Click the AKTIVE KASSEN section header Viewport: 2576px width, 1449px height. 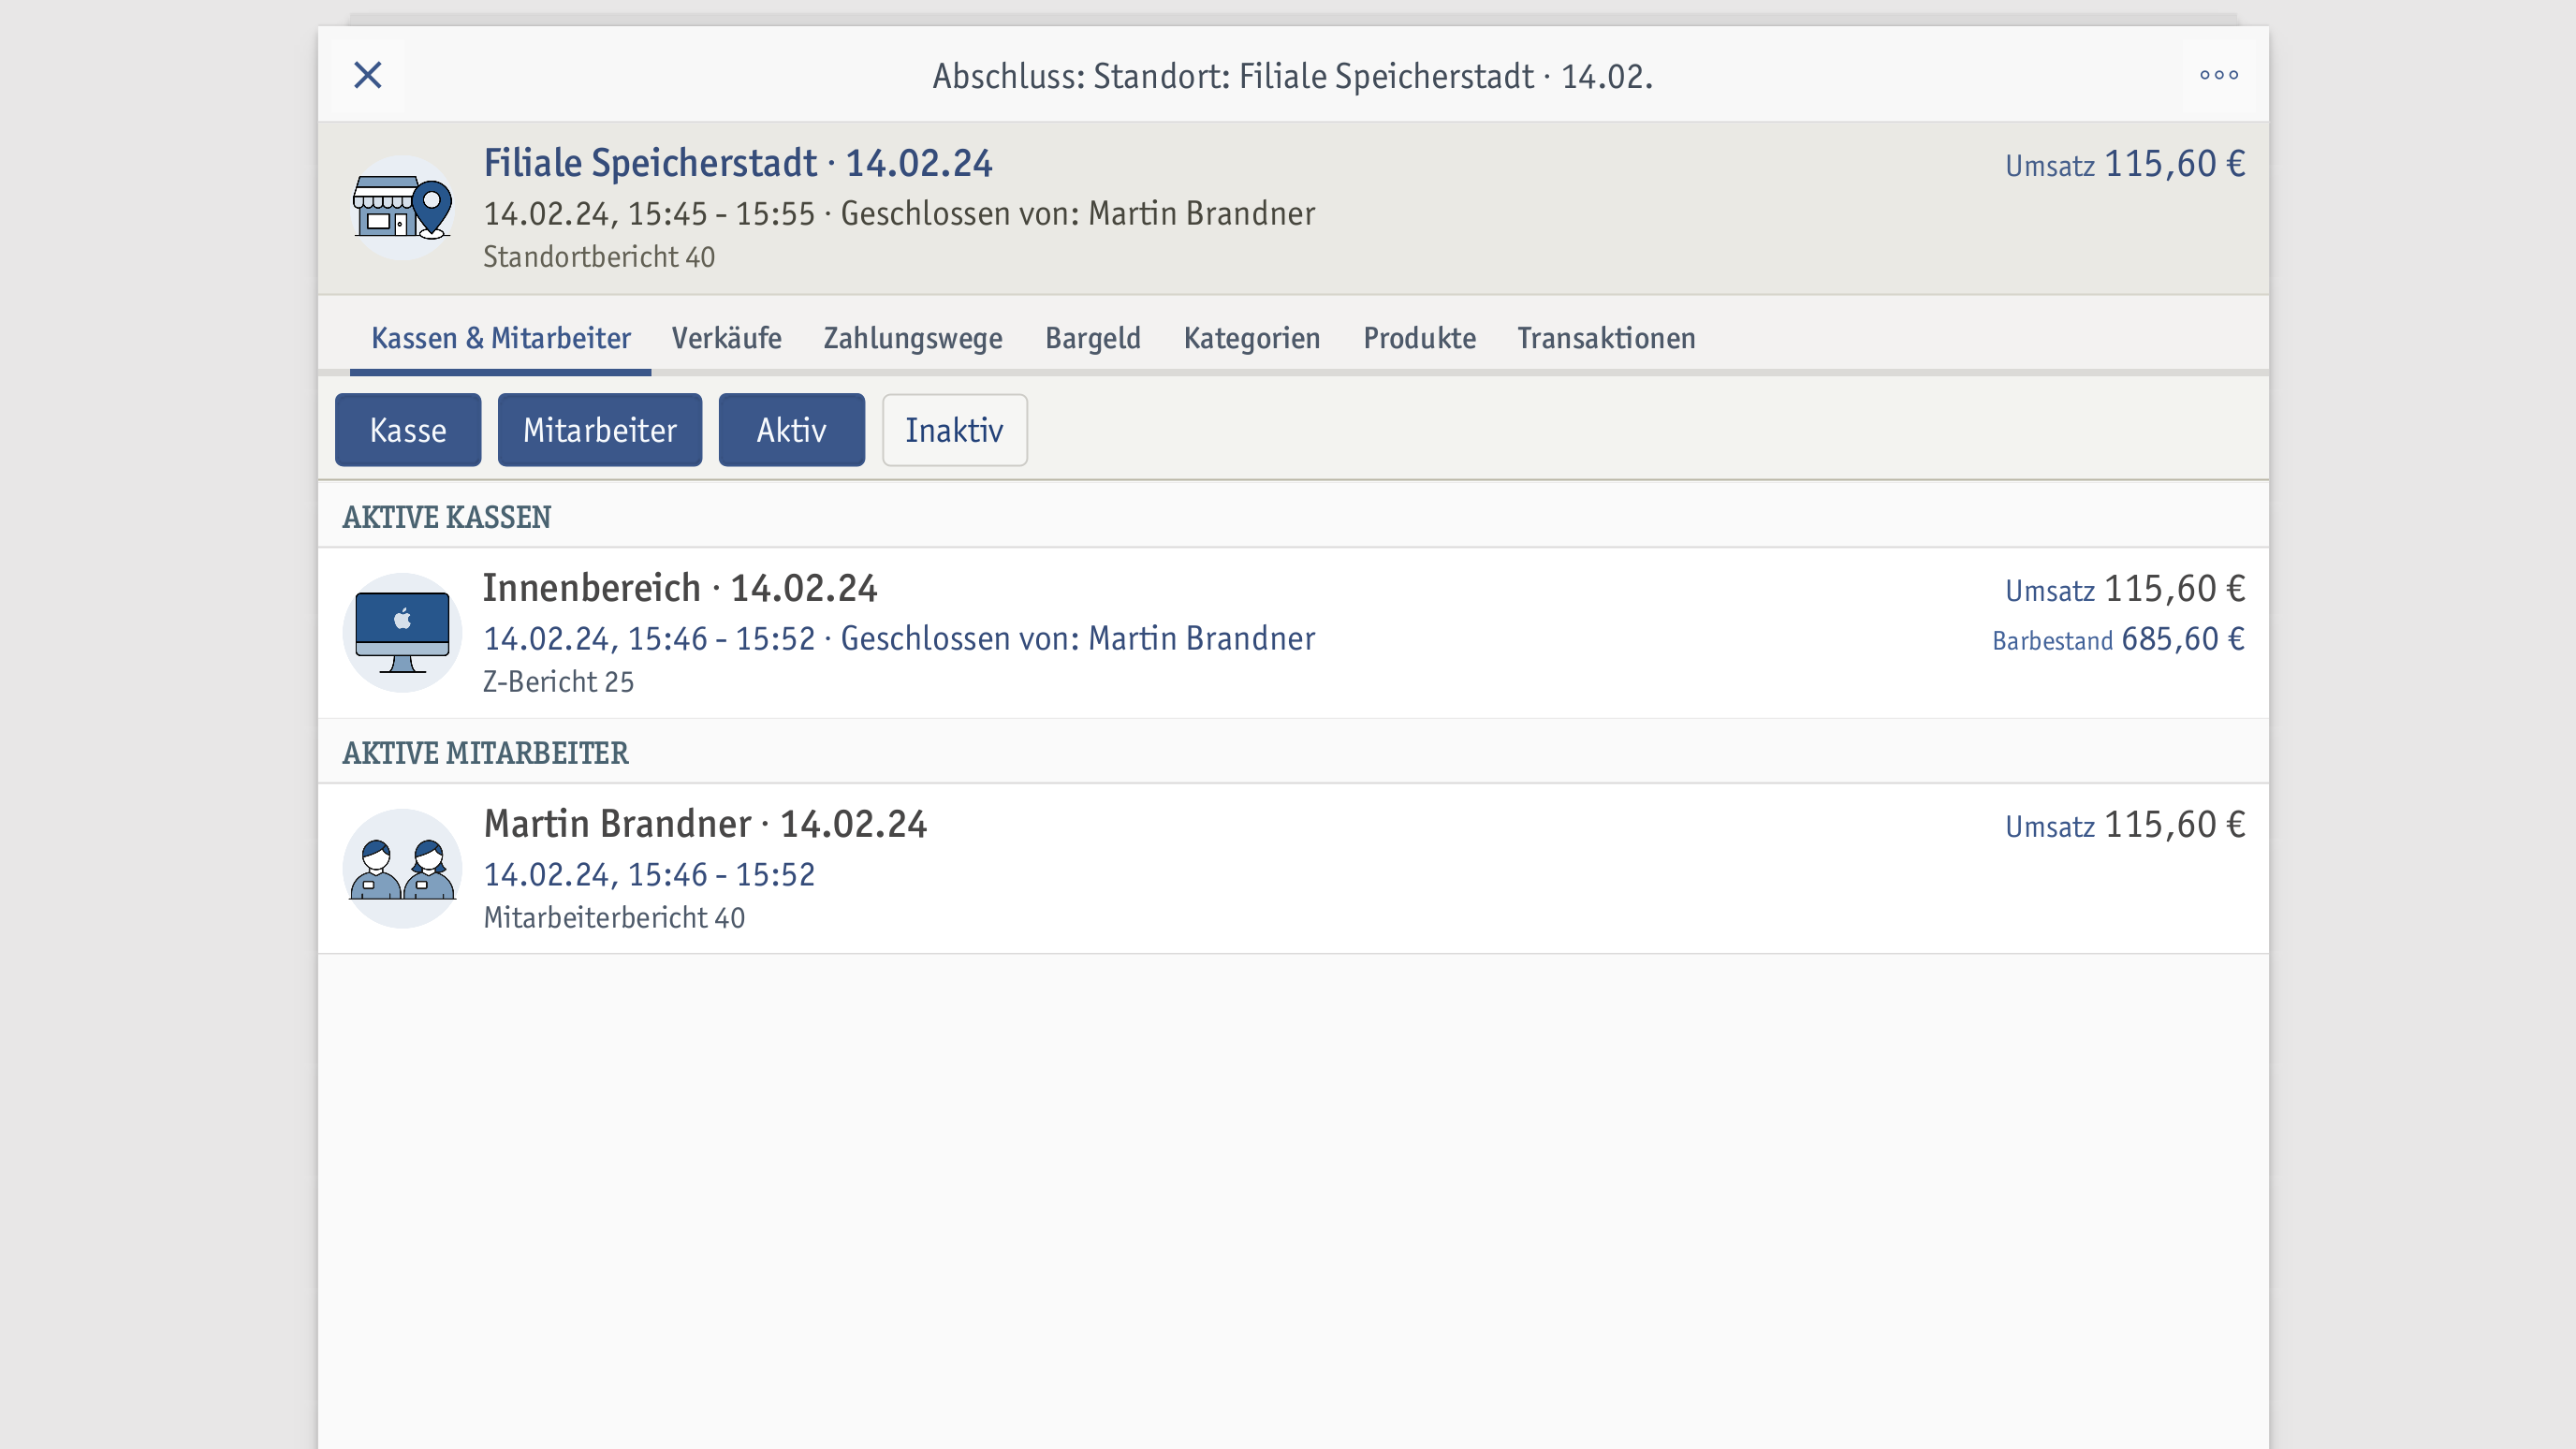(x=447, y=517)
